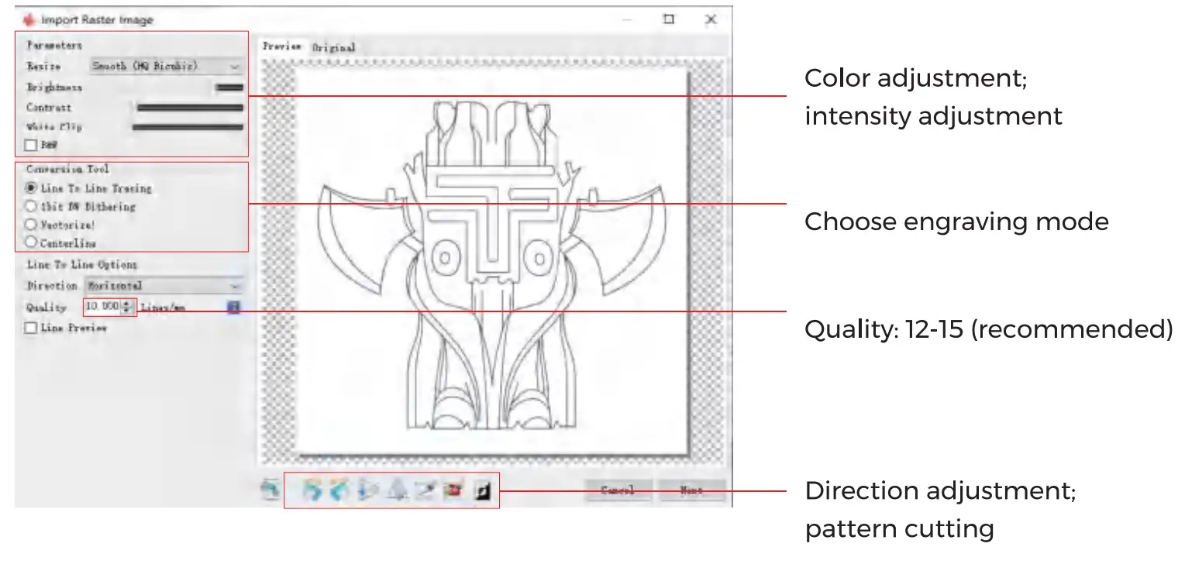1185x571 pixels.
Task: Click on the Brightness slider
Action: click(229, 88)
